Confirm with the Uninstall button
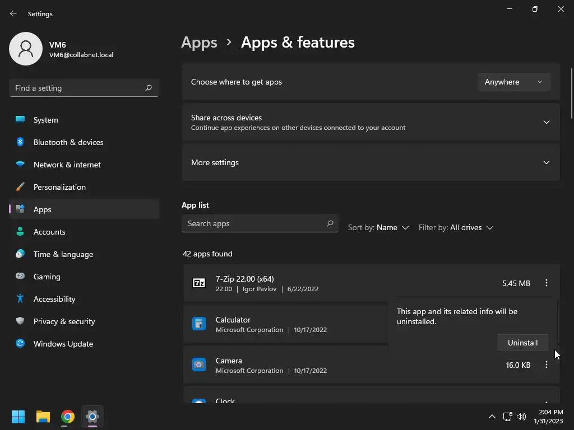Screen dimensions: 574x430 pos(522,343)
